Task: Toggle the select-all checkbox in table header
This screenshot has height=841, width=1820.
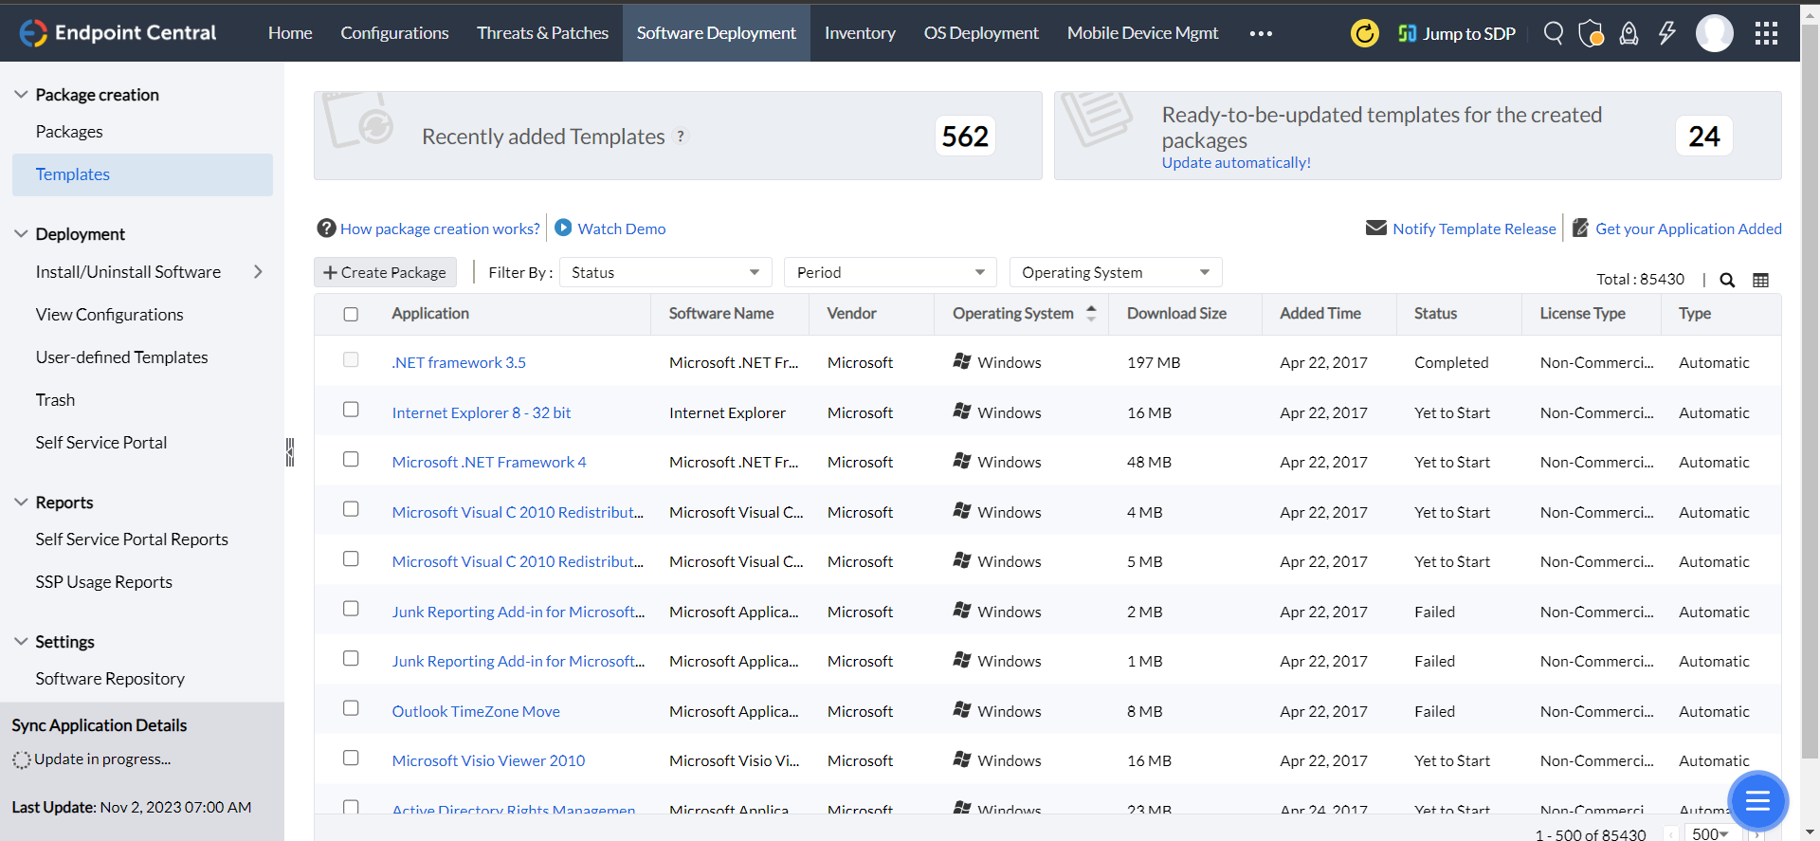Action: pyautogui.click(x=351, y=314)
